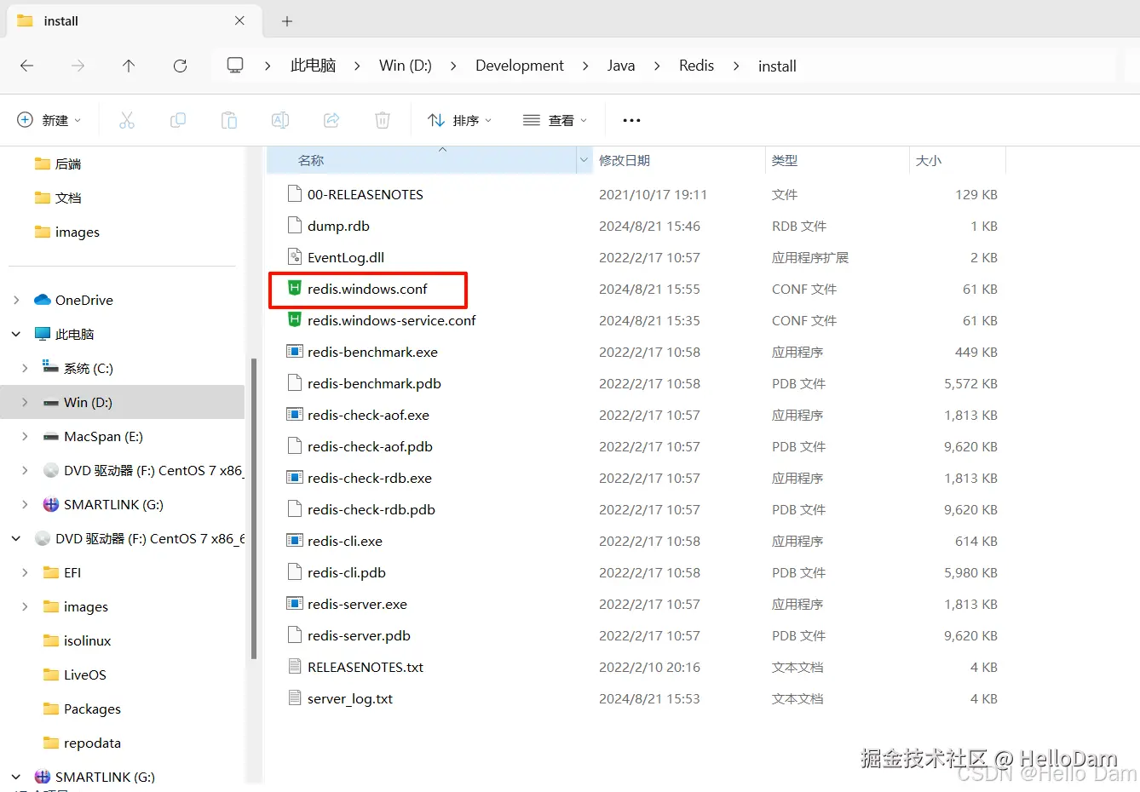The width and height of the screenshot is (1140, 792).
Task: Close the install tab
Action: tap(239, 20)
